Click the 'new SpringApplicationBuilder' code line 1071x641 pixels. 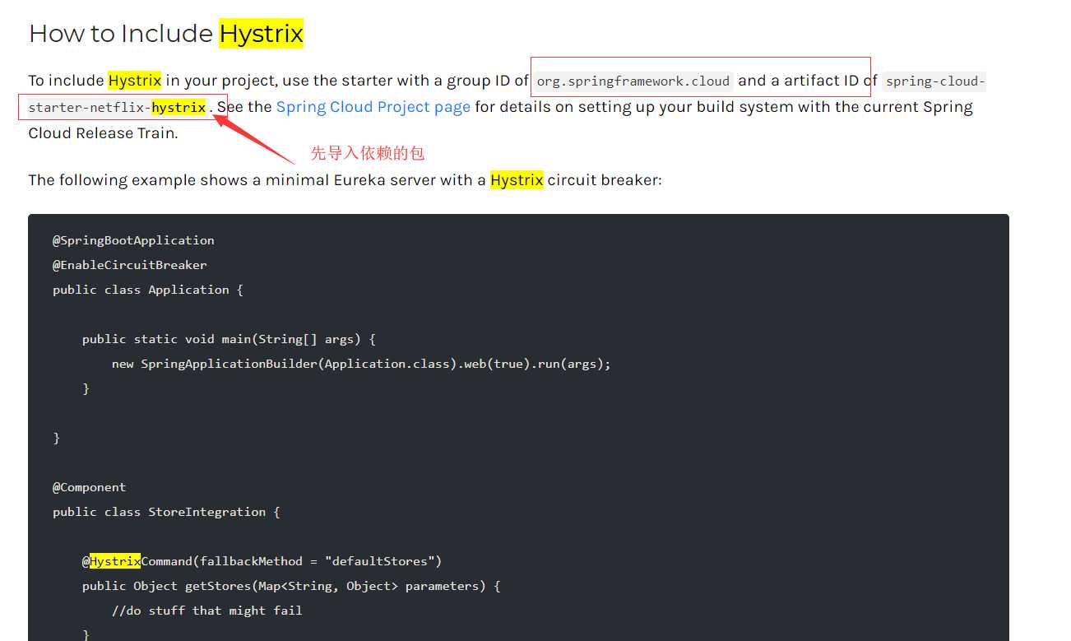(x=361, y=364)
